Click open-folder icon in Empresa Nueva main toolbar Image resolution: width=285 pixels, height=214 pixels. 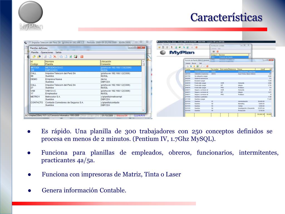point(159,47)
